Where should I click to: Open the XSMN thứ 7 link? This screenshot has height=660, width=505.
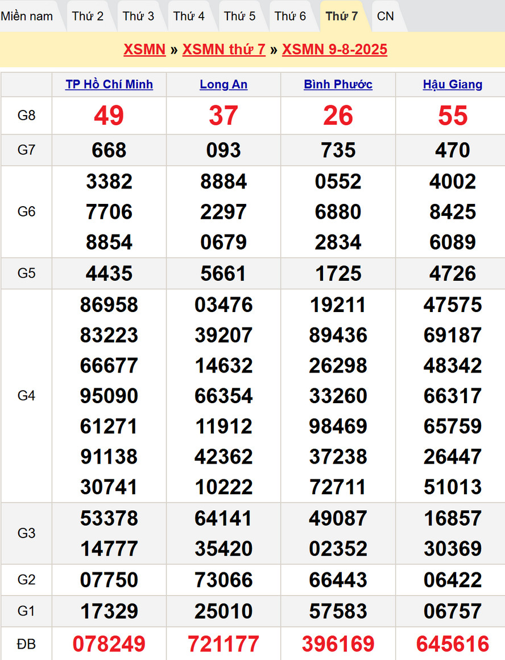point(223,50)
